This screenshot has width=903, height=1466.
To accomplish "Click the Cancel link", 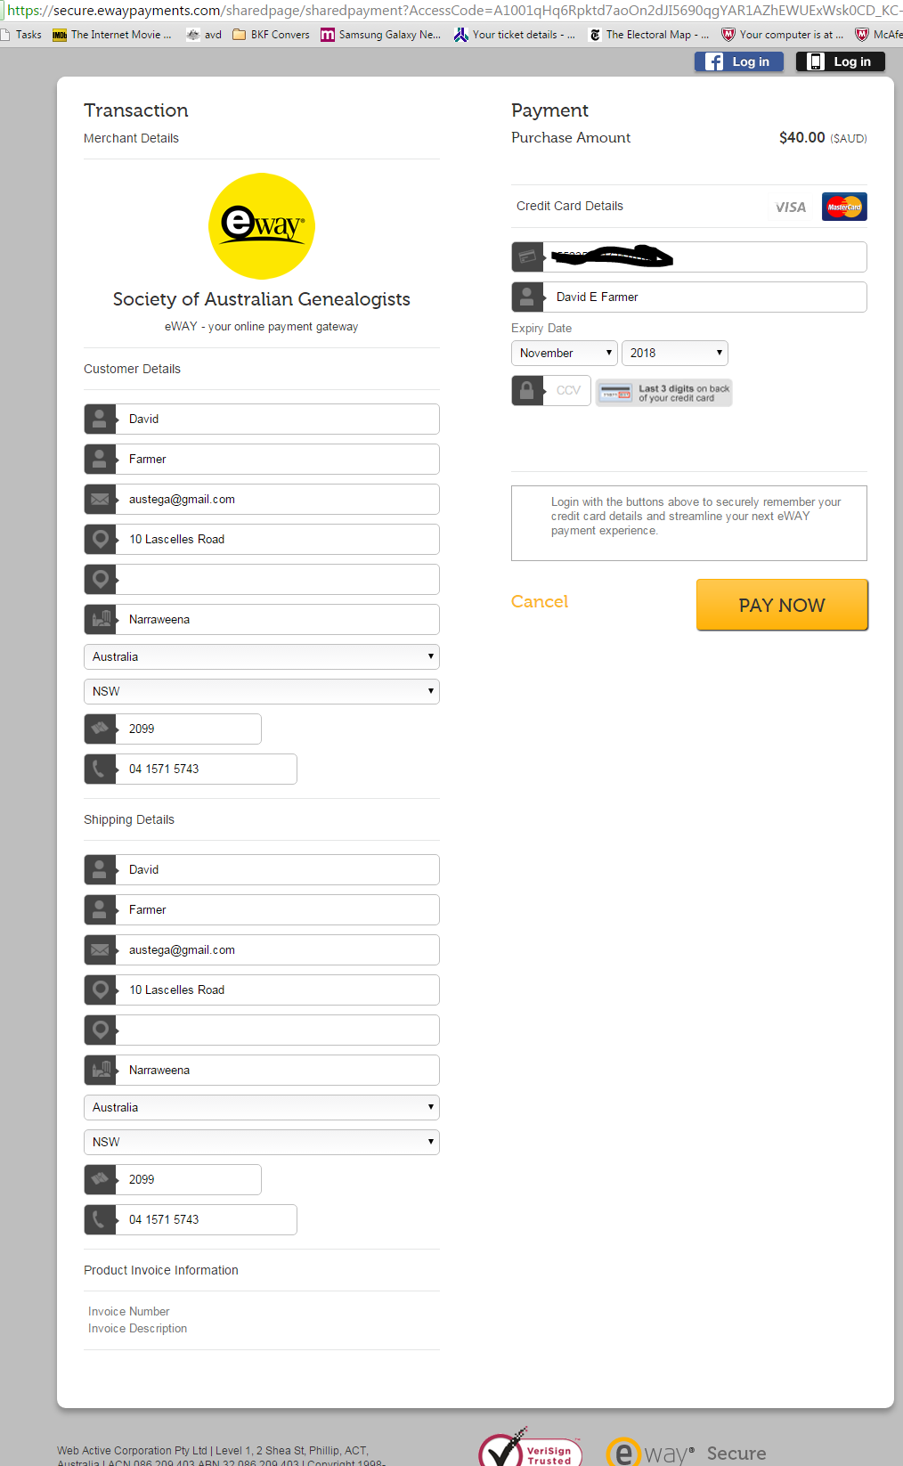I will click(540, 602).
